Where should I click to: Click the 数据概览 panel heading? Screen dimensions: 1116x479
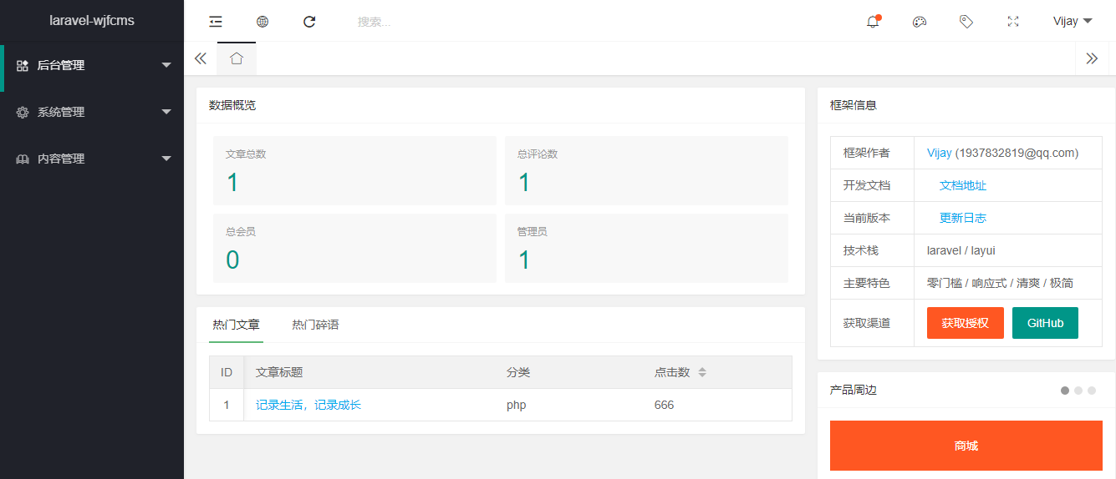click(232, 105)
